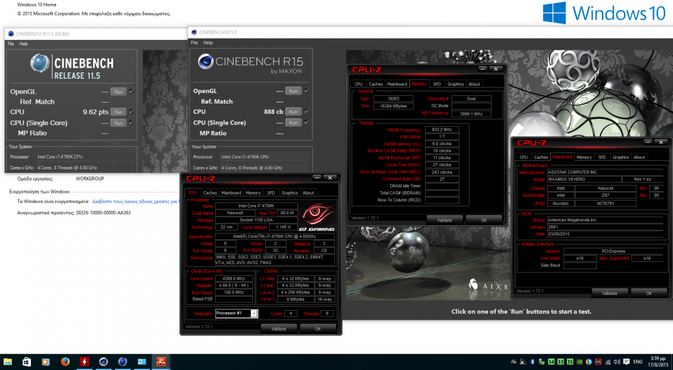This screenshot has height=370, width=673.
Task: Toggle CPU test checkbox in Cinebench R15
Action: (307, 112)
